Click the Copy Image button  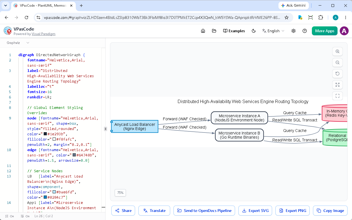click(x=330, y=211)
